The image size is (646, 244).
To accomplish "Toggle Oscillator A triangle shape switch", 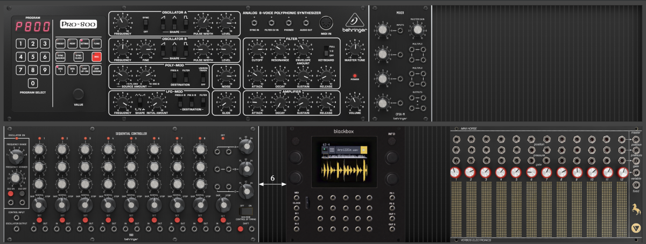I will [174, 25].
